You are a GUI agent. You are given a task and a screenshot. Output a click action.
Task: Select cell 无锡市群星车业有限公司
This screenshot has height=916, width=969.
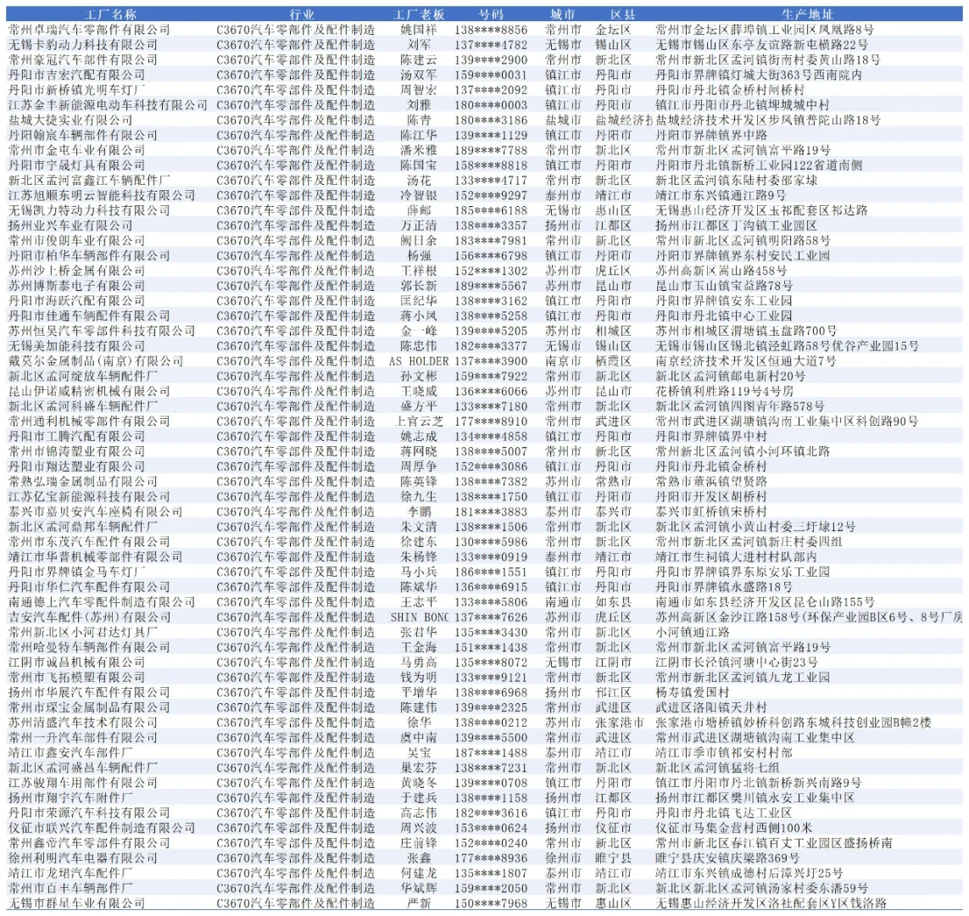(76, 903)
